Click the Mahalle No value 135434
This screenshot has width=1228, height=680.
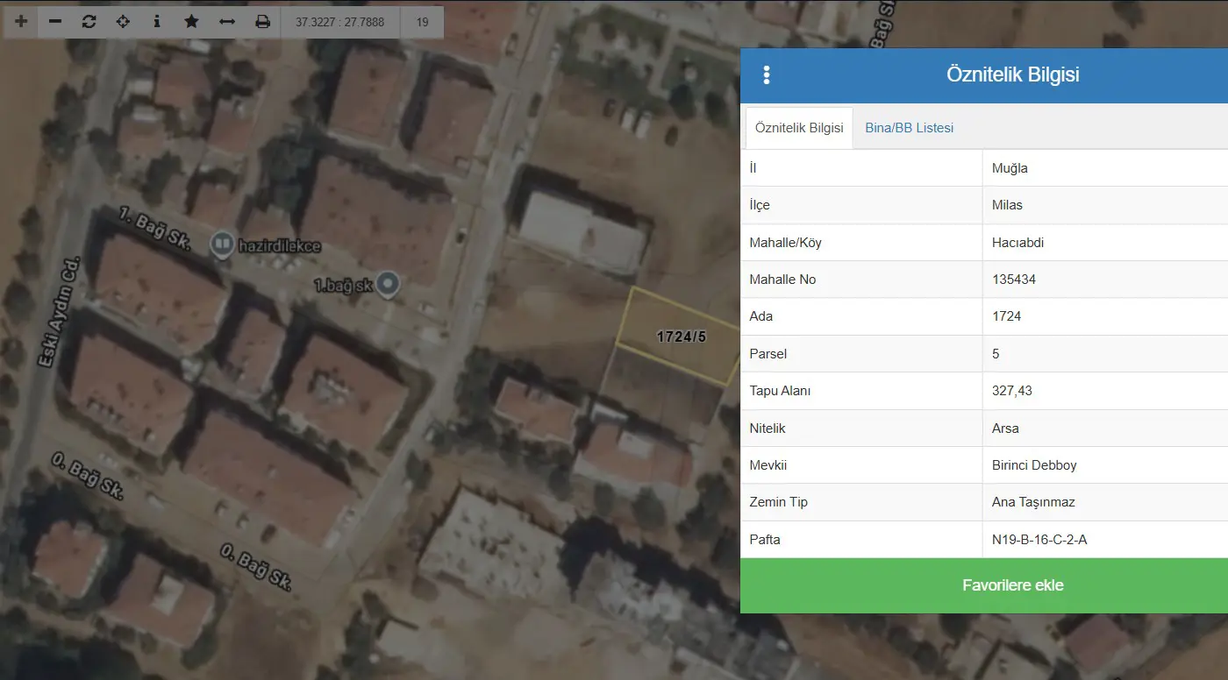(x=1015, y=280)
